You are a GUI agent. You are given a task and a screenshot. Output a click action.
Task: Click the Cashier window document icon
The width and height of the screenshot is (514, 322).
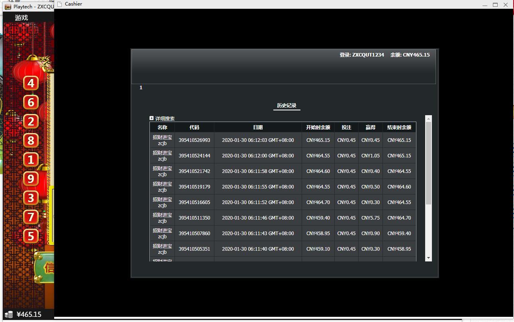60,4
